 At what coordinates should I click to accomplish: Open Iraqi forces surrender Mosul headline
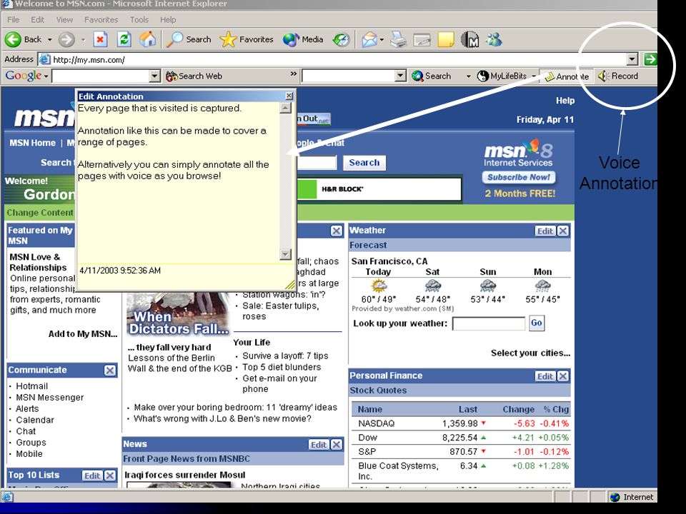pyautogui.click(x=184, y=475)
